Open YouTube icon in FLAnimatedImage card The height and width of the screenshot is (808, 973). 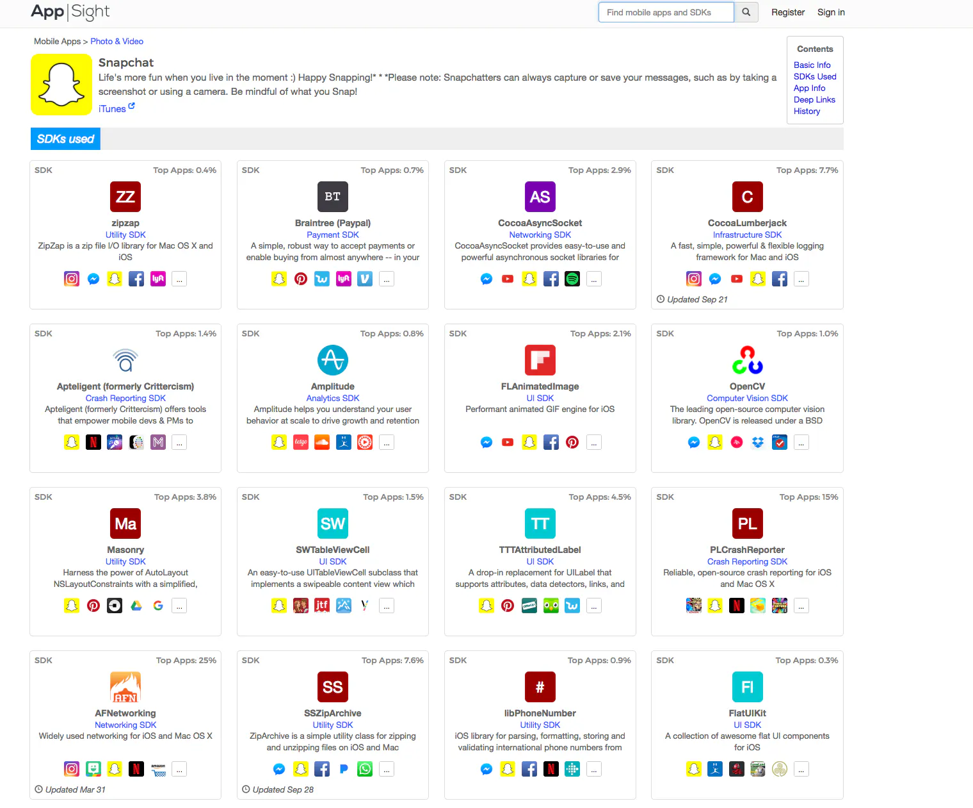click(508, 442)
